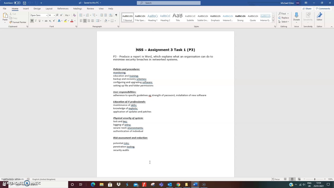The height and width of the screenshot is (188, 334).
Task: Align text right
Action: coord(89,21)
